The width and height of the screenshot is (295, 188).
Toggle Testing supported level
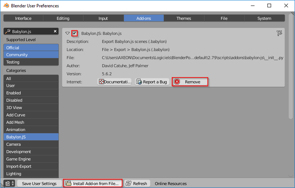click(31, 62)
